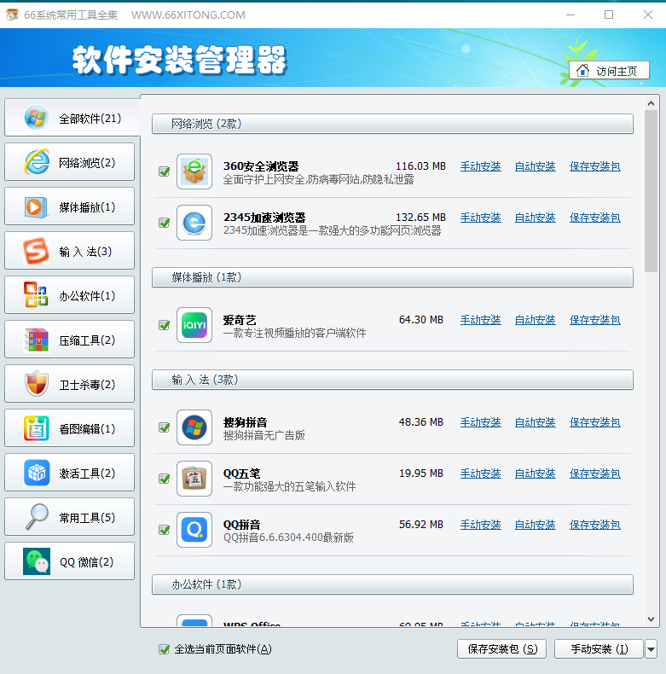Click 保存安装包 link for 2345加速浏览器

tap(594, 218)
